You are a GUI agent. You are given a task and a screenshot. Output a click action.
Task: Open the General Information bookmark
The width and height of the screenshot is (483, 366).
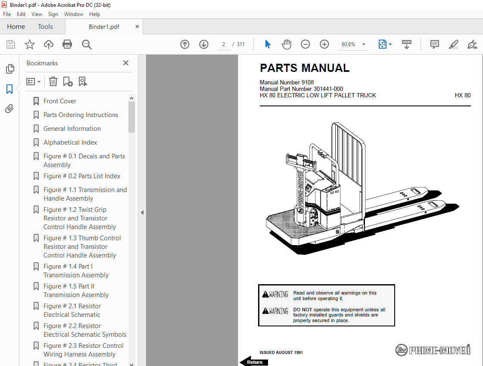coord(72,129)
